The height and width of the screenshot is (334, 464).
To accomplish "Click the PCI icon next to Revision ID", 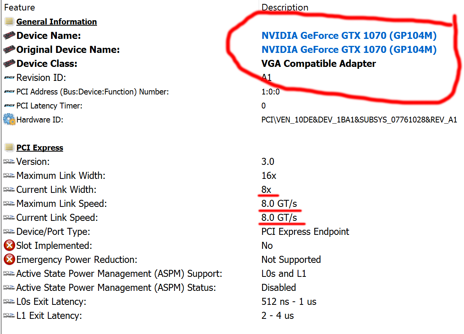I will click(x=9, y=78).
